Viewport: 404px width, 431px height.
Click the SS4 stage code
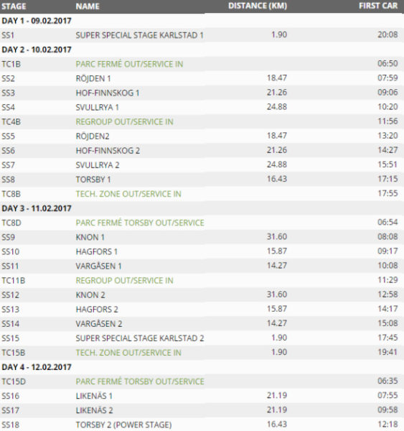8,108
